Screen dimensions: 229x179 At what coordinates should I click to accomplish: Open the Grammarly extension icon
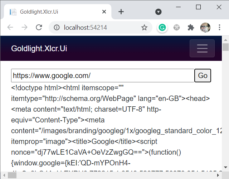tap(162, 28)
